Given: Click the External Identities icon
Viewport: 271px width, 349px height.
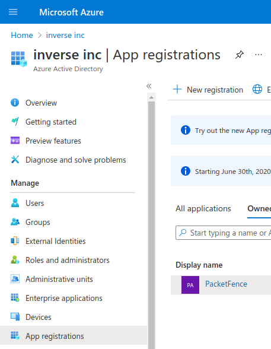Looking at the screenshot, I should (15, 241).
